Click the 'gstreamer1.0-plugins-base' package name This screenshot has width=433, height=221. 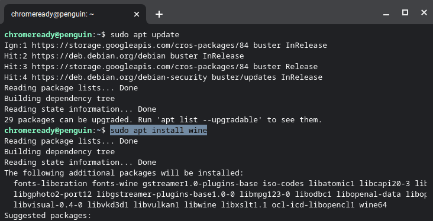click(200, 183)
